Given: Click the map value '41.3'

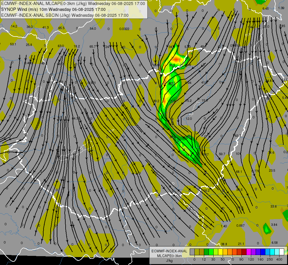Looking at the screenshot, I should coord(46,27).
